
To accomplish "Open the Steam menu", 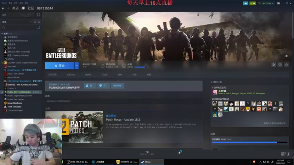I will [4, 3].
